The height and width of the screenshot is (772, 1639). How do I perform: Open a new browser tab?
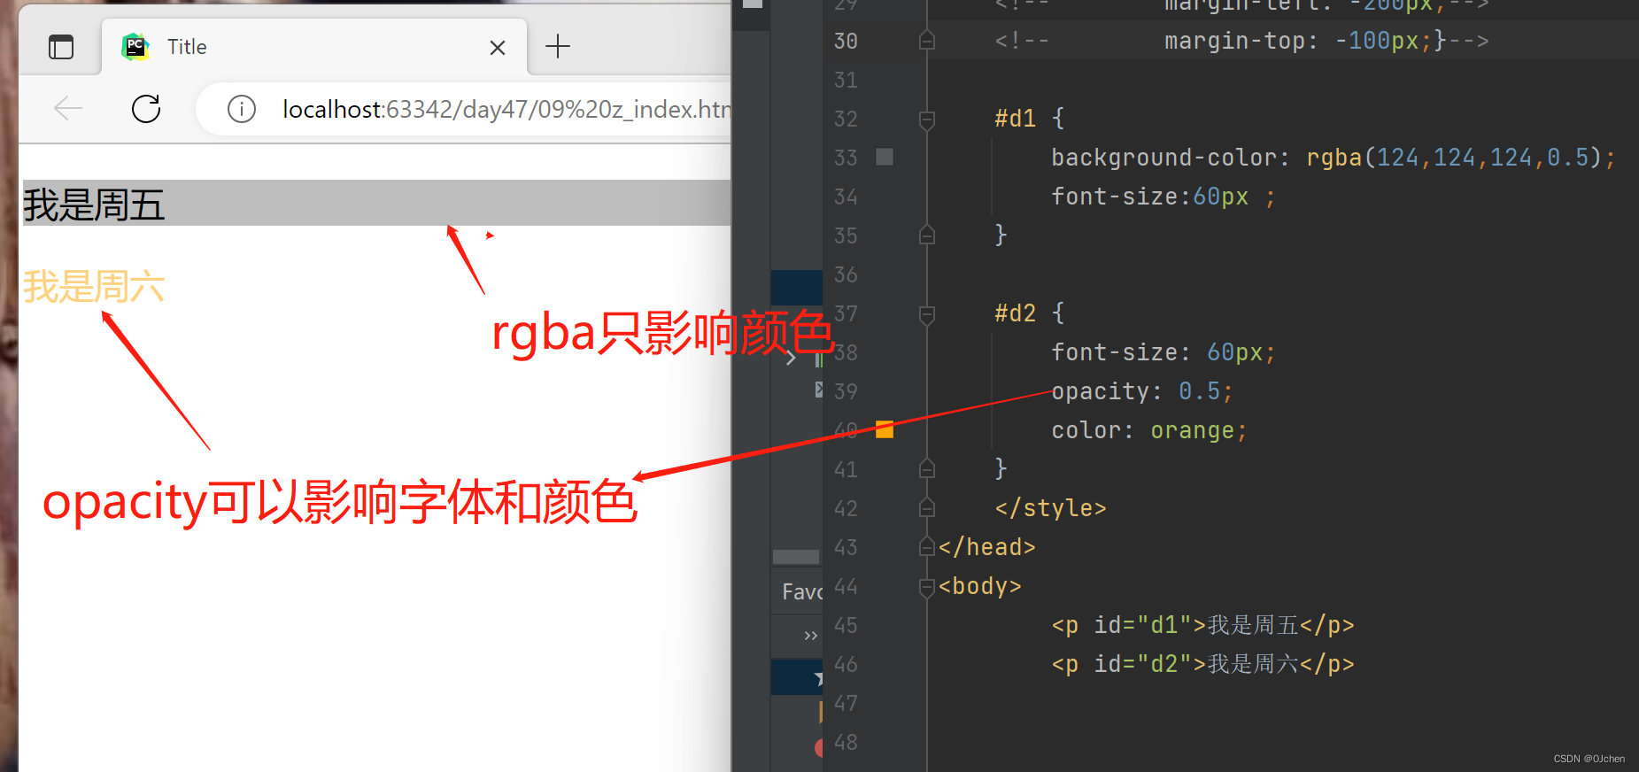[x=558, y=46]
